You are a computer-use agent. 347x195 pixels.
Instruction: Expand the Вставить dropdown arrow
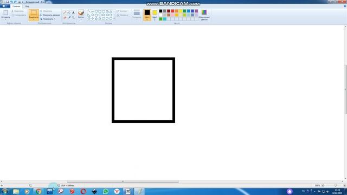point(6,19)
